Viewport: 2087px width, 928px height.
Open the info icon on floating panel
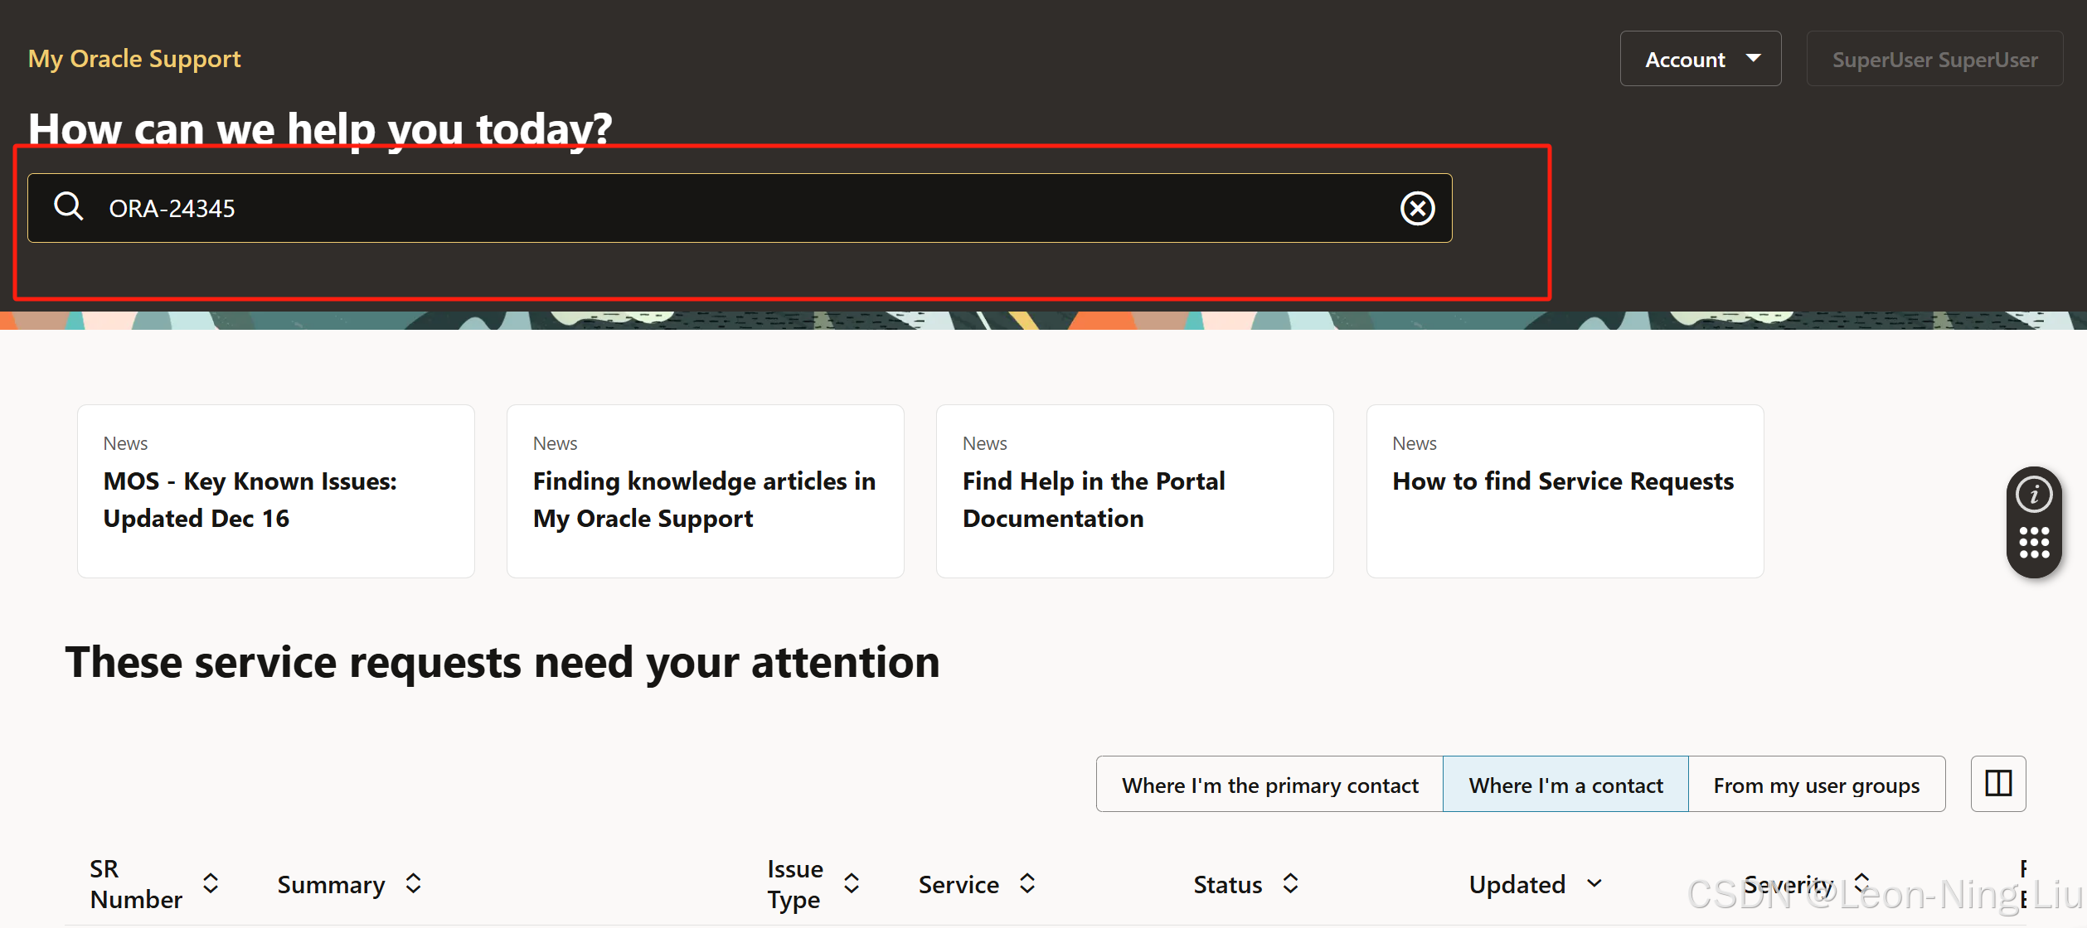click(2033, 495)
